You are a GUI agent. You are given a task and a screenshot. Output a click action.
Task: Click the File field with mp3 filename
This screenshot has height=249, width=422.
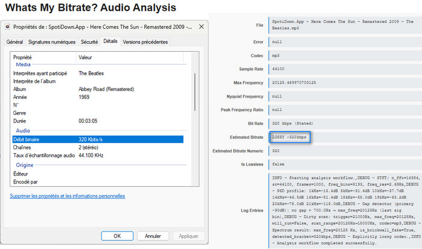(x=345, y=25)
